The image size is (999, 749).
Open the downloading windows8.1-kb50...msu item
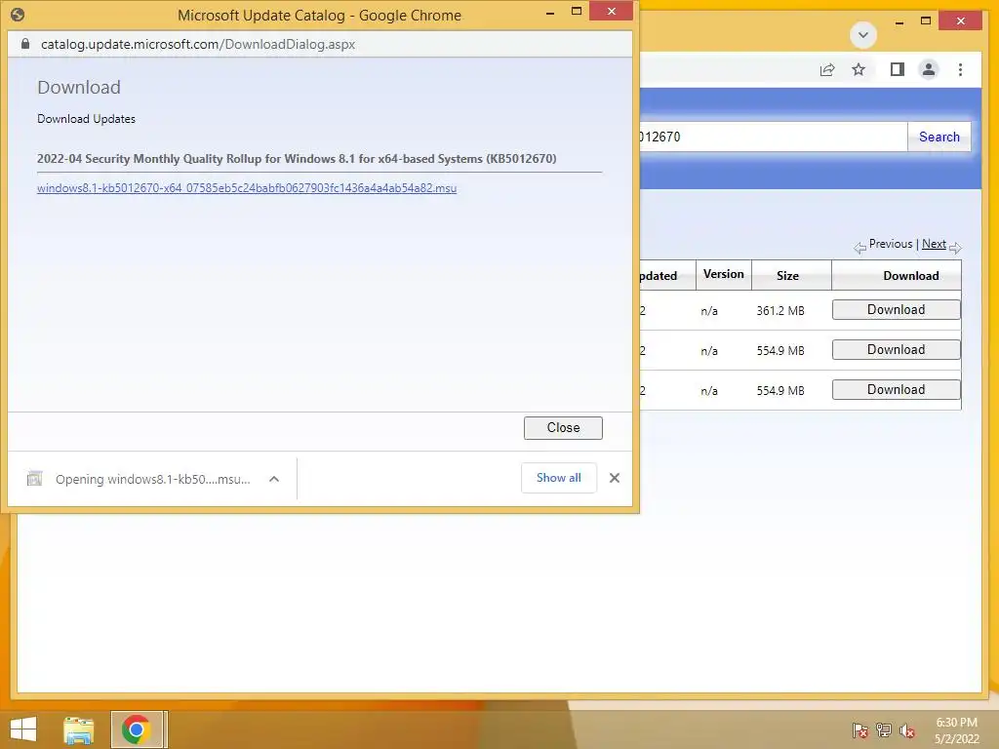click(153, 479)
